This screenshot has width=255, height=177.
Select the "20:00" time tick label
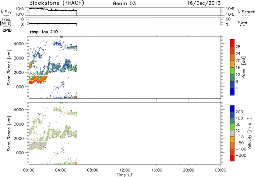[188, 170]
